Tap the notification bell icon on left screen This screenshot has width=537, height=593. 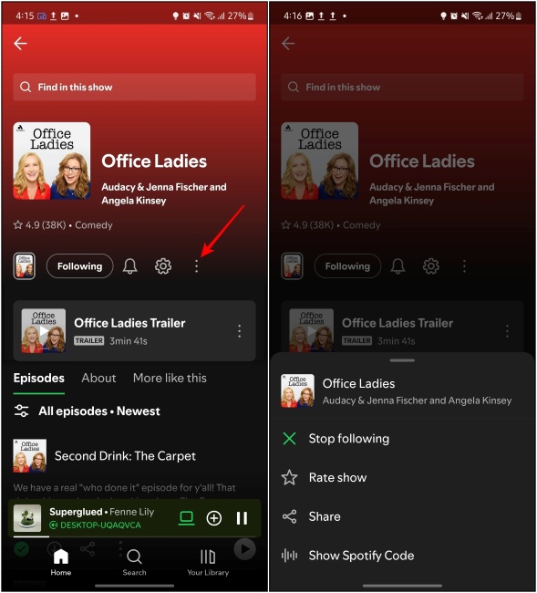[x=130, y=266]
